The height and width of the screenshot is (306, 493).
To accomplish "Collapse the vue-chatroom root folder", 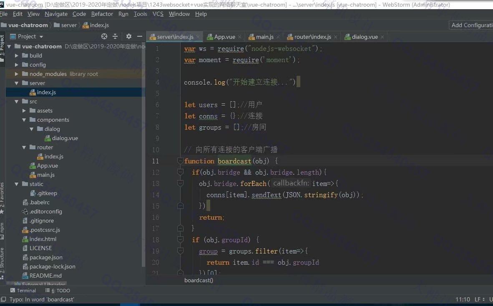I will [9, 47].
